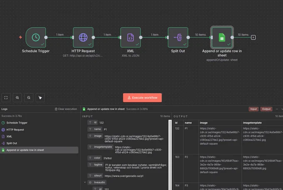Viewport: 283px width, 190px height.
Task: Select the Google Sheets append node
Action: click(x=222, y=37)
